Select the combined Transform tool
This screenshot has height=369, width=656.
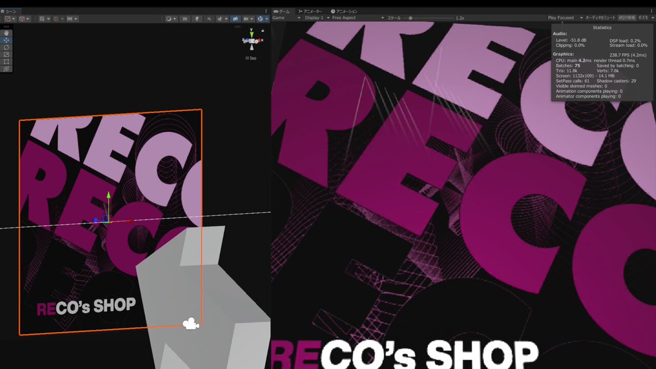pyautogui.click(x=7, y=69)
